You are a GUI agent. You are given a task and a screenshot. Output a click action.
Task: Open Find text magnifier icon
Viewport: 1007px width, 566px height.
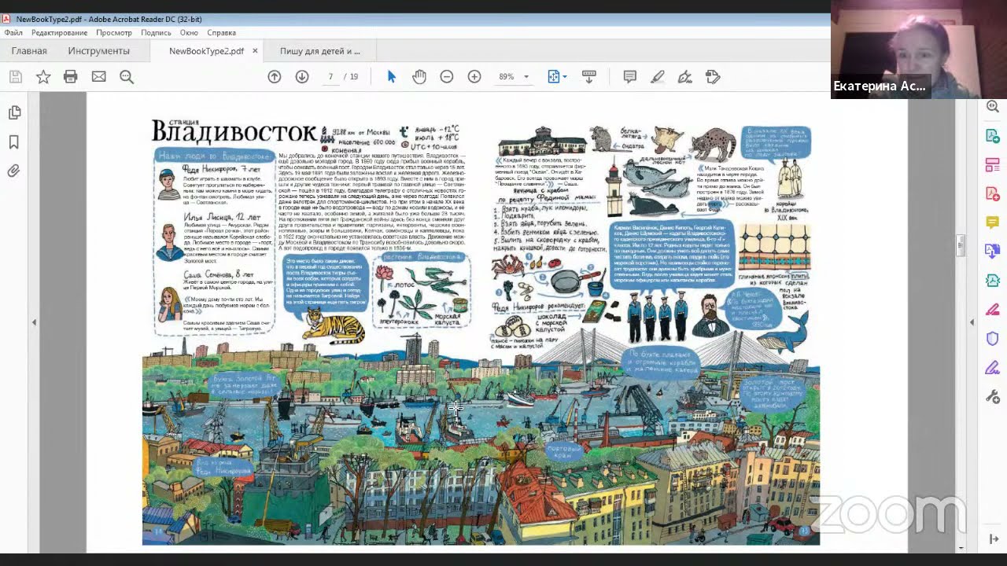pyautogui.click(x=127, y=76)
